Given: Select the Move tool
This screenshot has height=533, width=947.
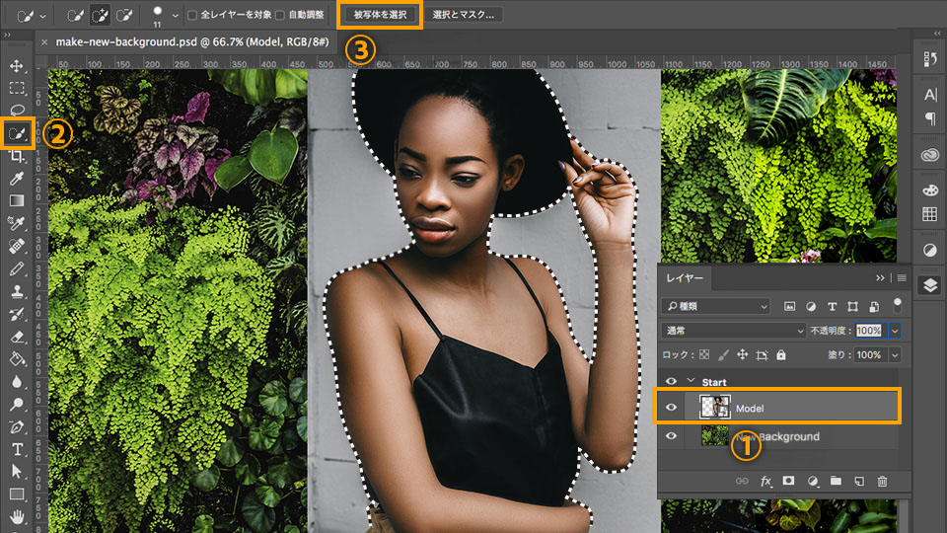Looking at the screenshot, I should (17, 65).
